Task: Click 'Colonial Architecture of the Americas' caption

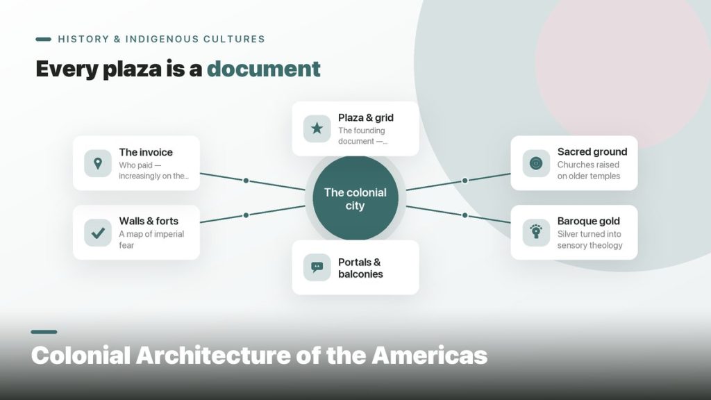Action: [260, 355]
